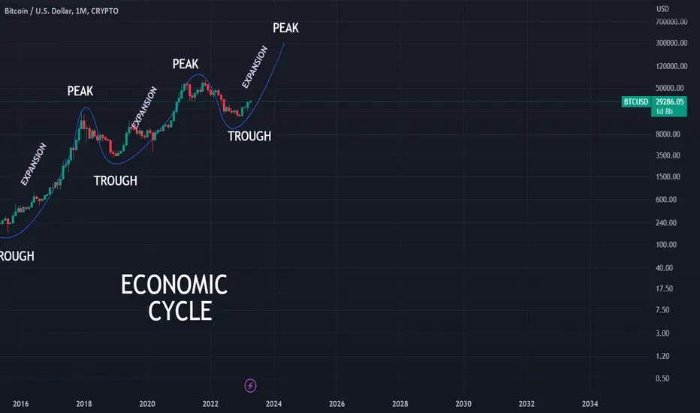Image resolution: width=700 pixels, height=413 pixels.
Task: Select the PEAK label above the 2018 high
Action: [x=80, y=91]
